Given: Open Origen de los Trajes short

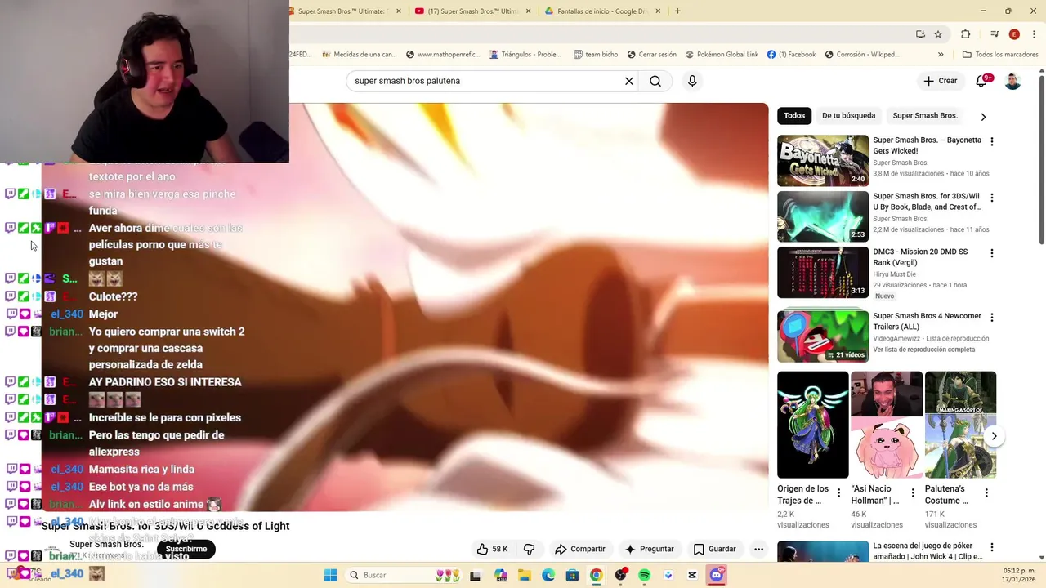Looking at the screenshot, I should pos(813,425).
